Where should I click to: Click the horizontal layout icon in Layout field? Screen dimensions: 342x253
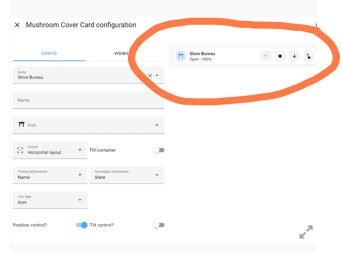(x=20, y=150)
